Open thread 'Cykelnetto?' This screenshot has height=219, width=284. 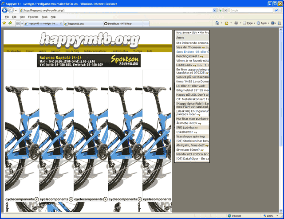click(185, 132)
